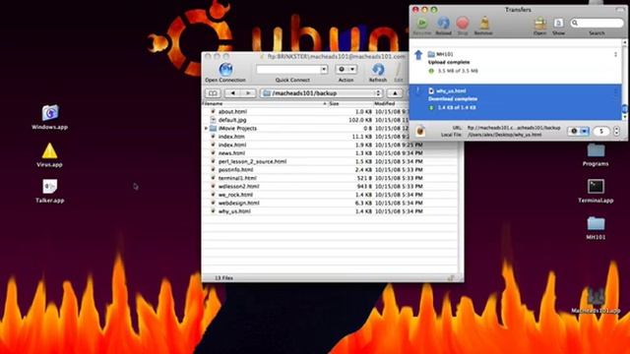This screenshot has width=630, height=354.
Task: Expand the iMovie Projects folder triangle
Action: coord(206,129)
